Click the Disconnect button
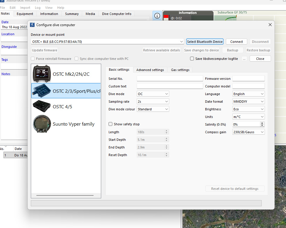This screenshot has width=286, height=228. [260, 42]
